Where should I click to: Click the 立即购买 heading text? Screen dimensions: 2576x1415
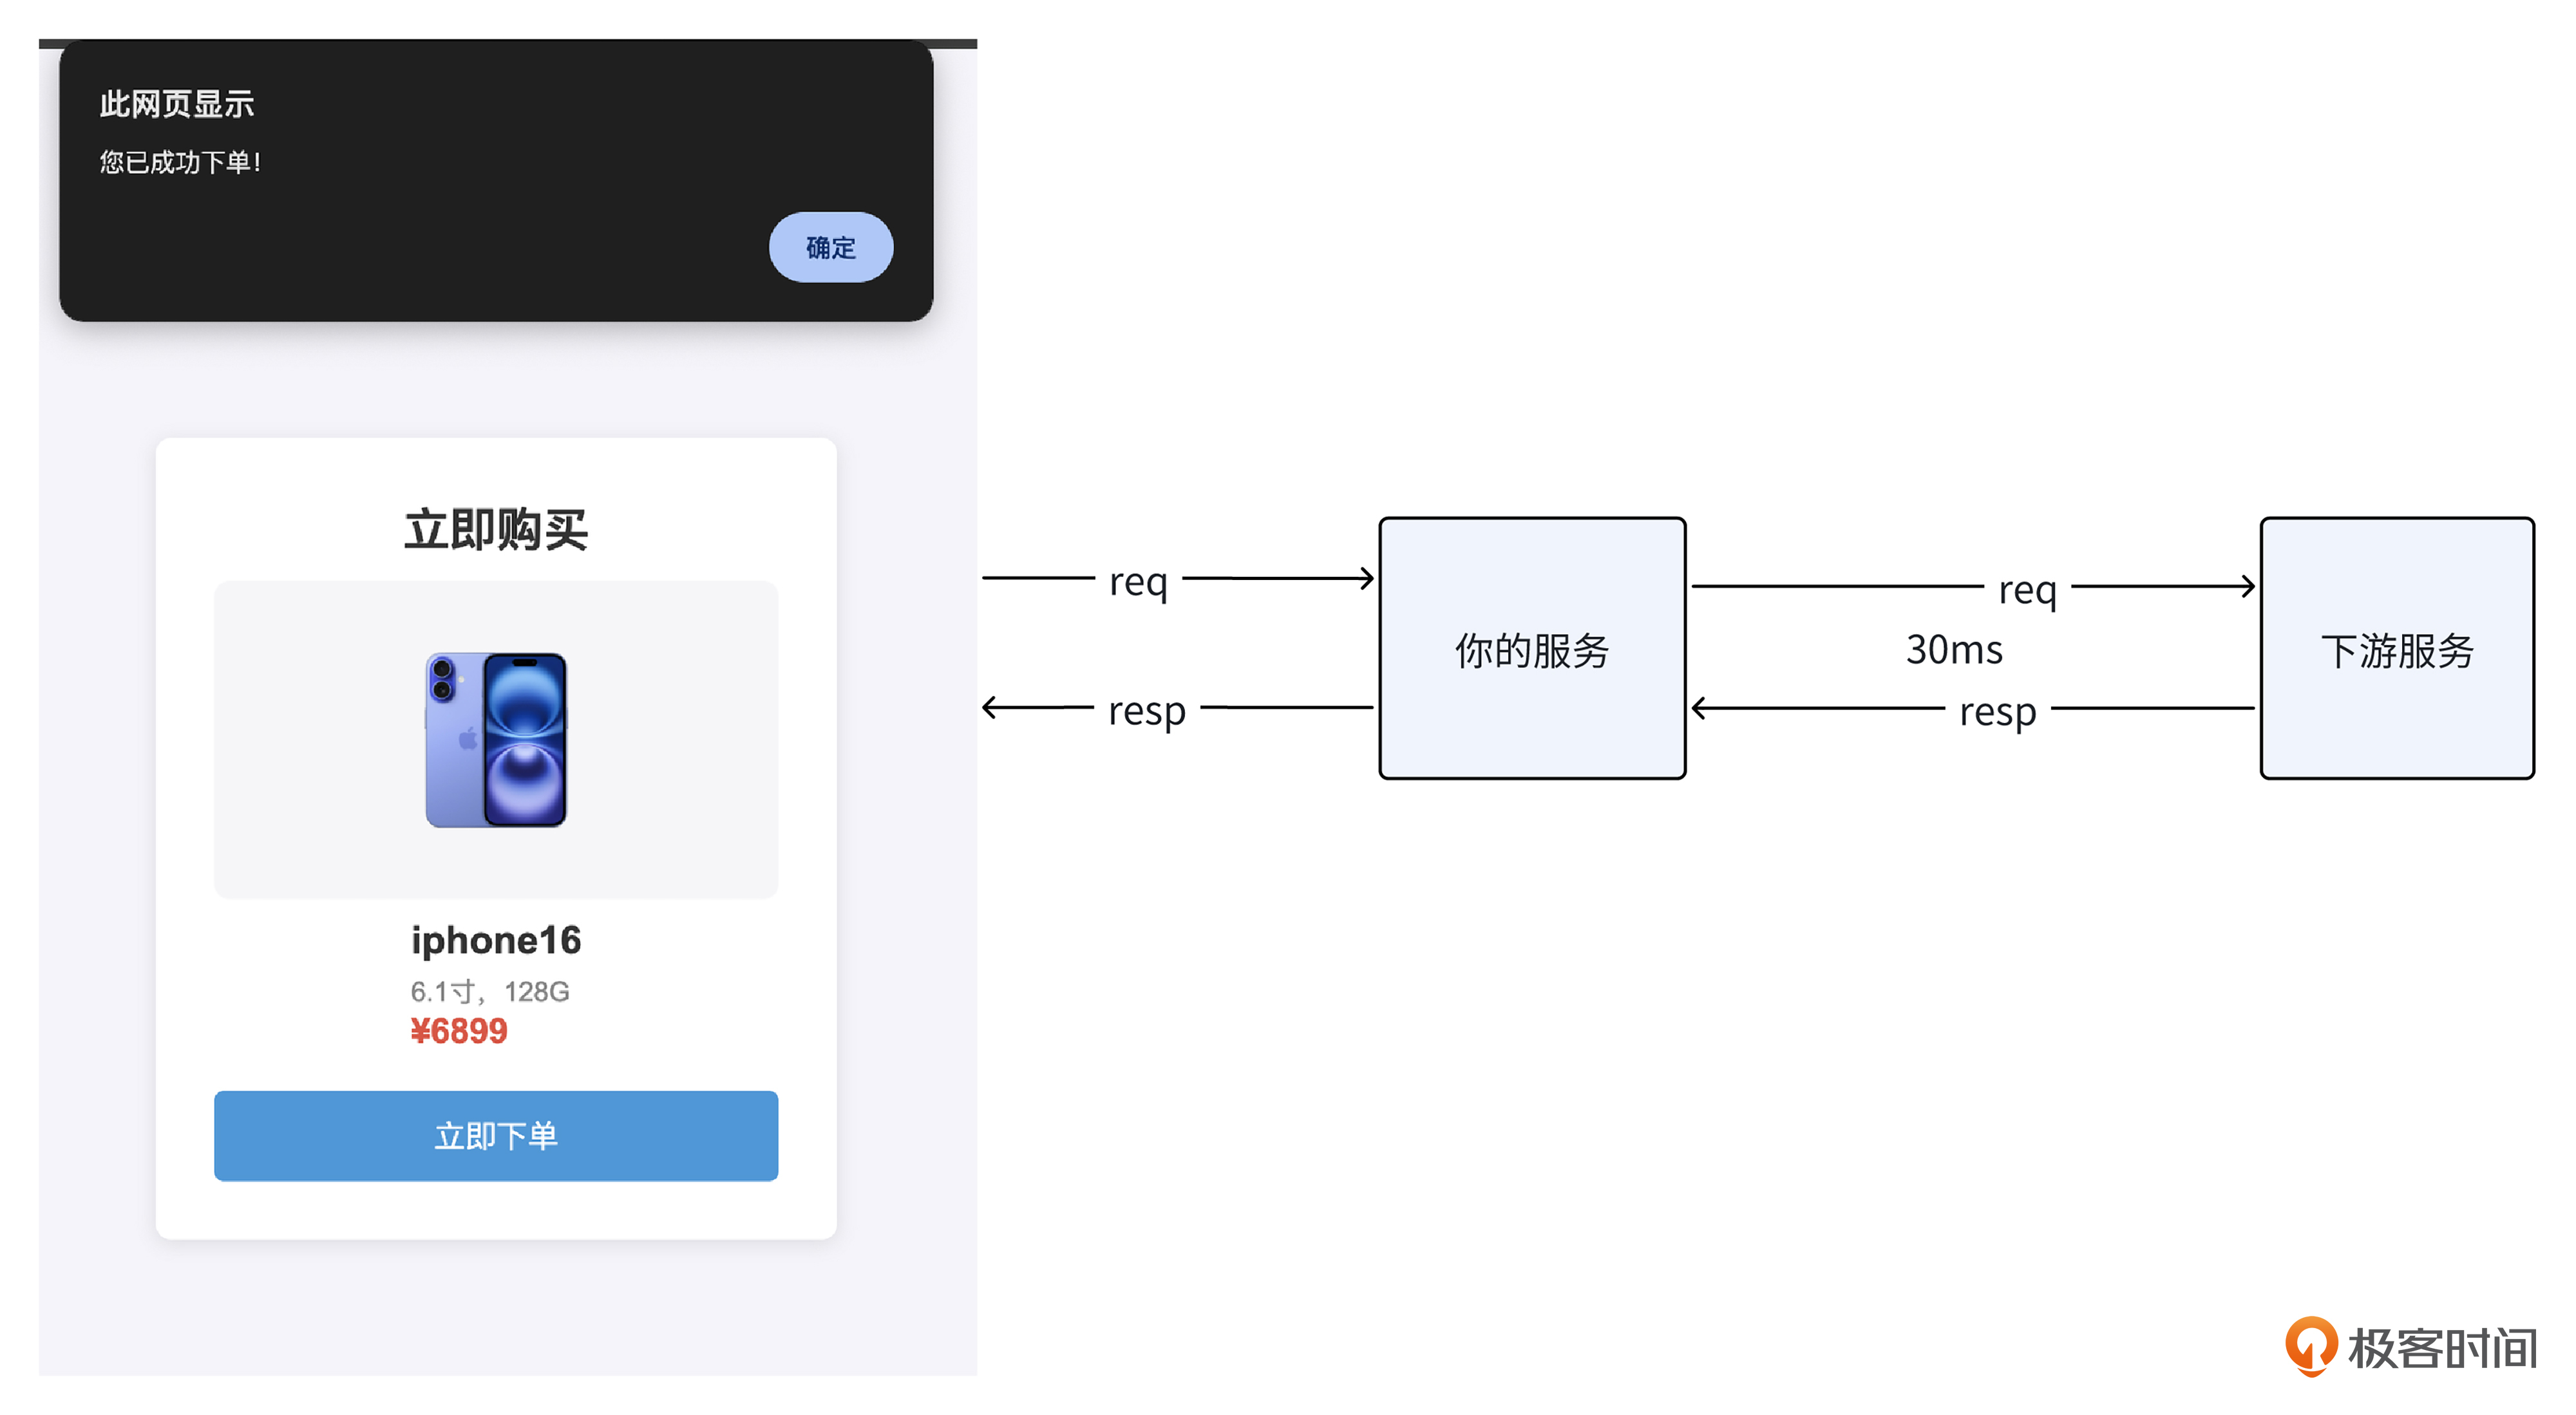click(496, 529)
